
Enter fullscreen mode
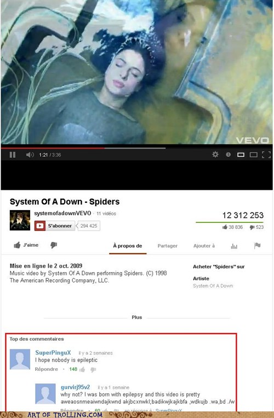pyautogui.click(x=266, y=155)
